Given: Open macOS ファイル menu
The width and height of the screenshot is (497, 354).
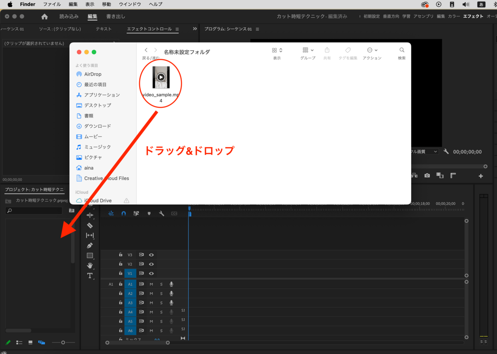Looking at the screenshot, I should tap(52, 4).
